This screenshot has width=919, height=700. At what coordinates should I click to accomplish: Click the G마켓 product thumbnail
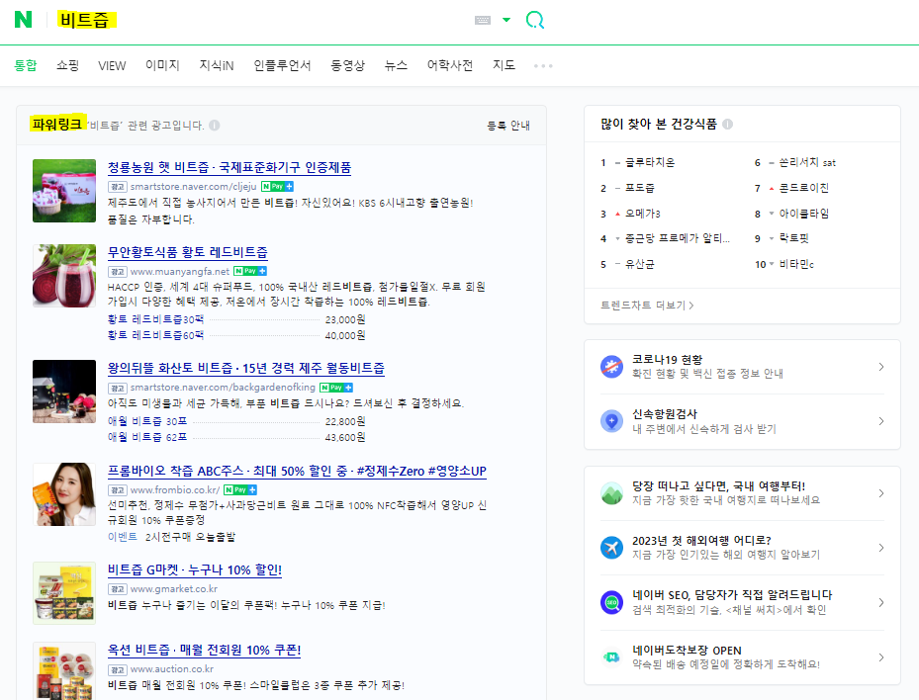pos(64,593)
